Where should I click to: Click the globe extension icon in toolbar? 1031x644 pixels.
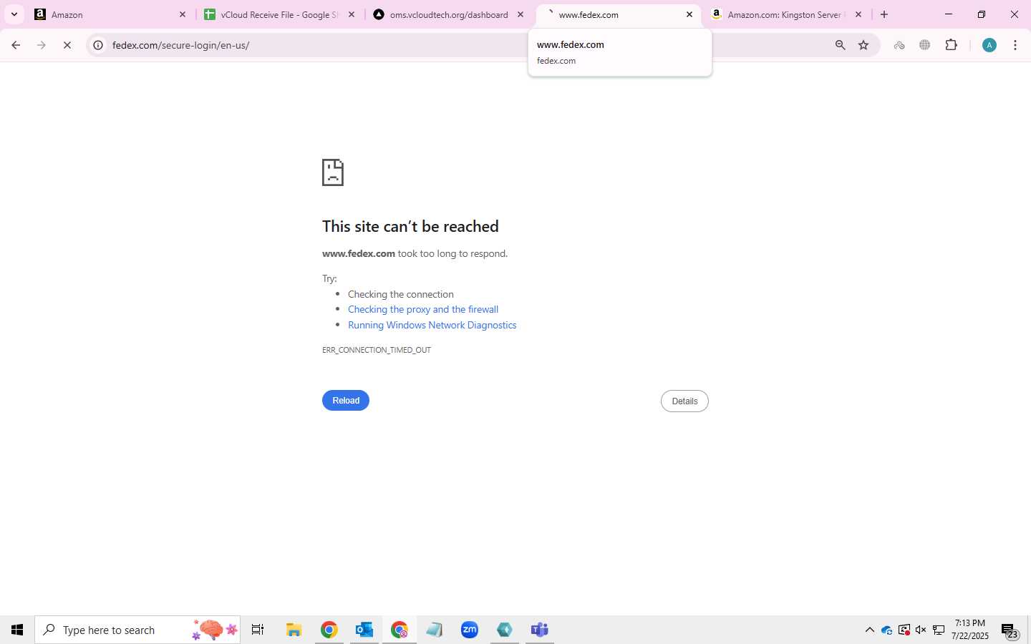(x=925, y=45)
